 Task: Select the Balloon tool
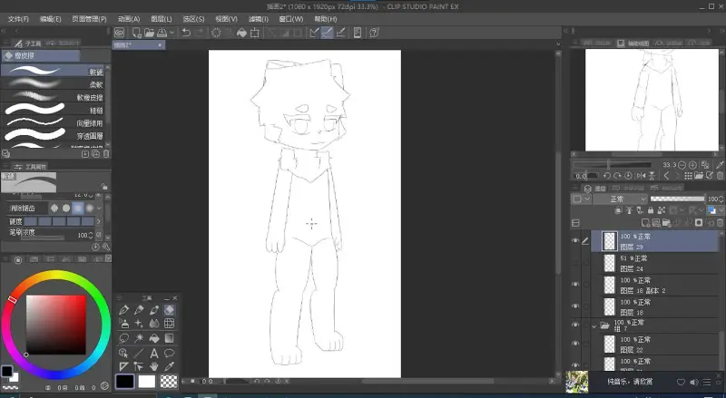pos(170,353)
